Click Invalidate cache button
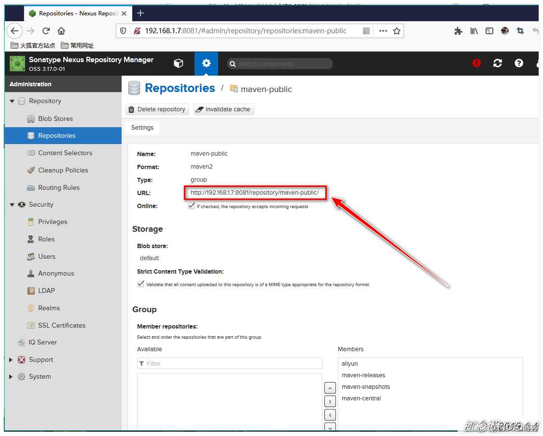This screenshot has width=543, height=436. pos(223,109)
